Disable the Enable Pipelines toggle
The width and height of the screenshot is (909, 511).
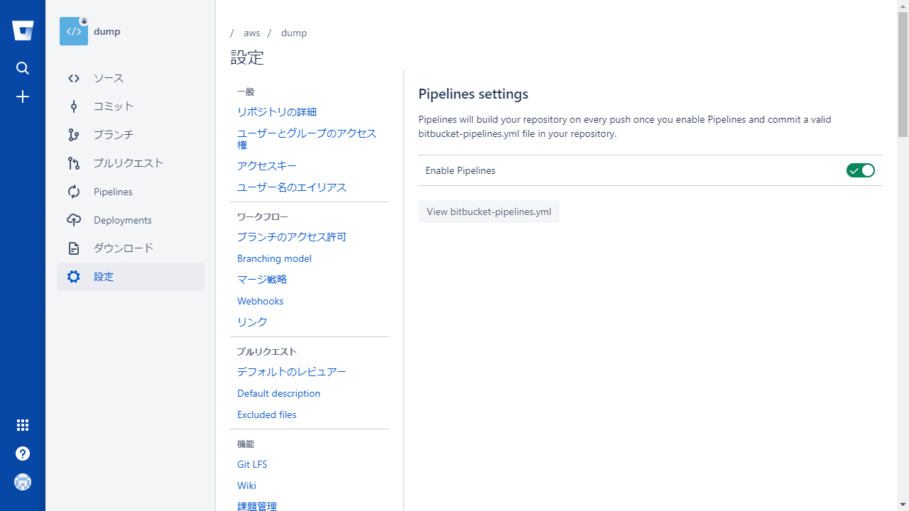(861, 170)
